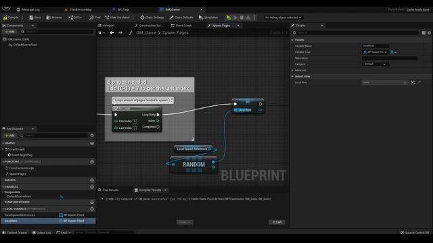
Task: Collapse the Graphs section
Action: click(x=3, y=143)
